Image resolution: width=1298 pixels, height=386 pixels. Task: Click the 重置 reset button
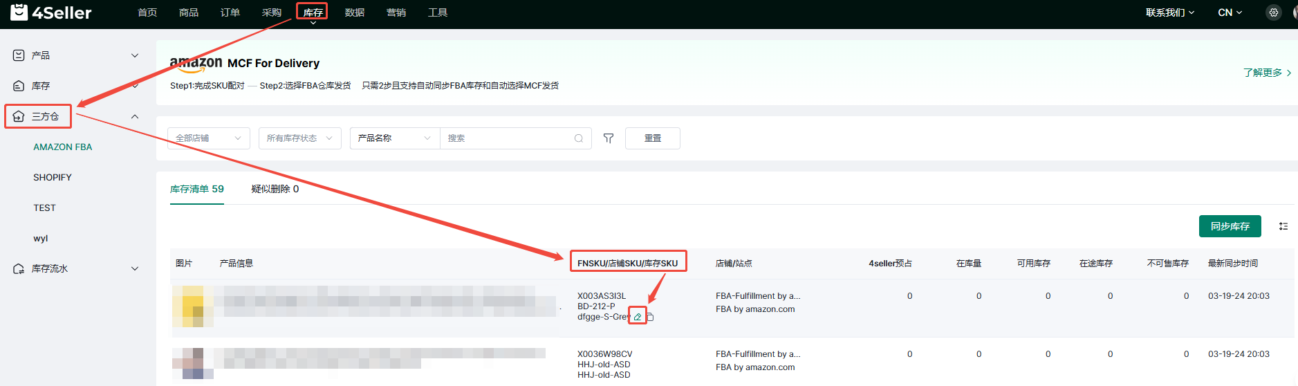tap(653, 138)
